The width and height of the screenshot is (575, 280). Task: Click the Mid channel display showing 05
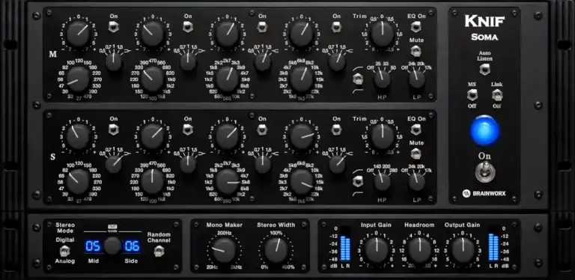(93, 246)
